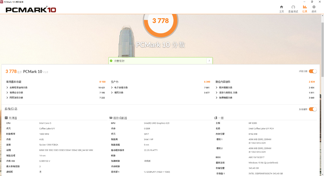This screenshot has width=324, height=176.
Task: Click the 图形适配器 graphics adapter icon
Action: [x=111, y=118]
